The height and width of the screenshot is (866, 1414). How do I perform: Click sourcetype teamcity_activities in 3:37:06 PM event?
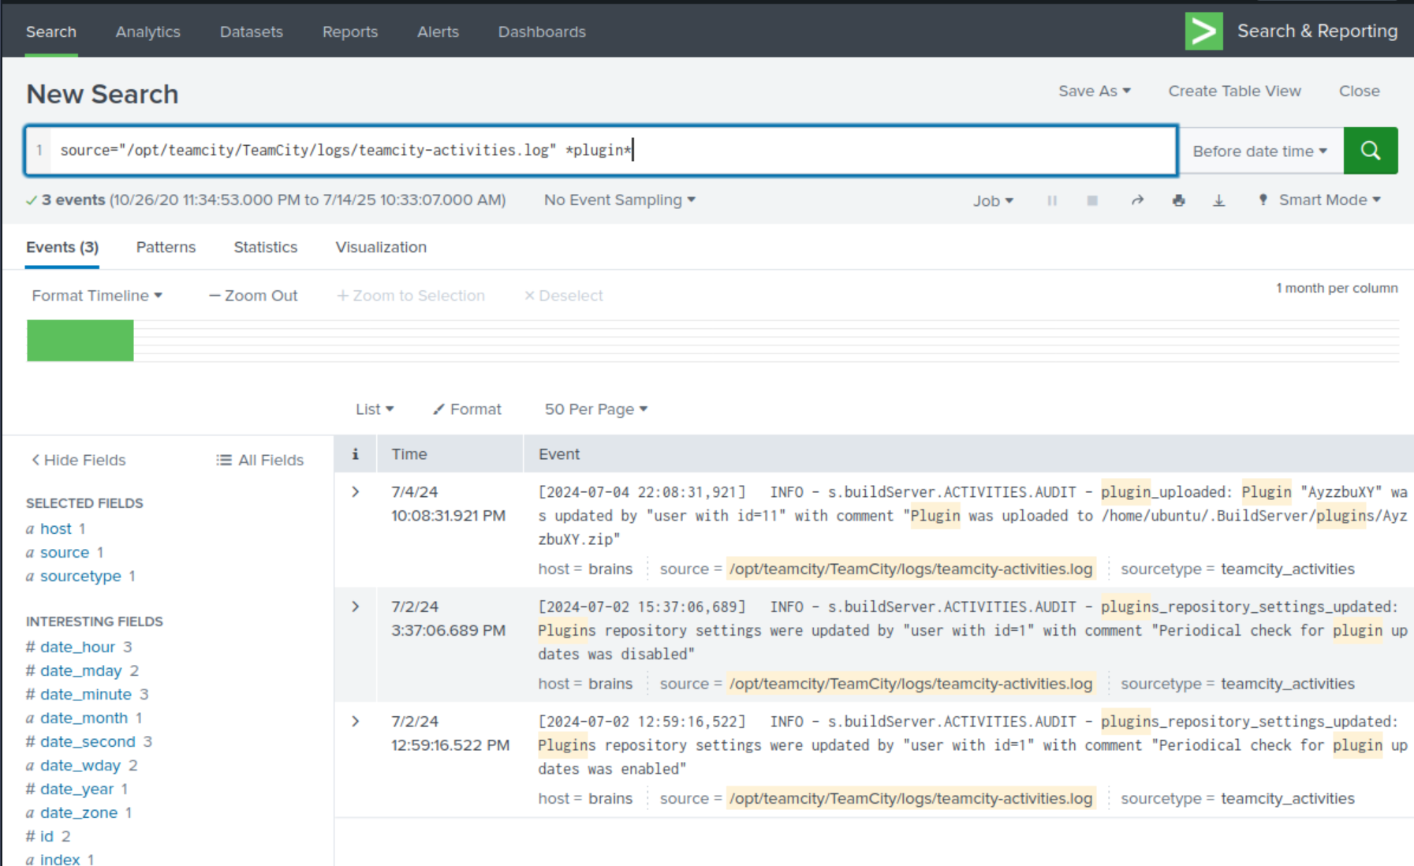1287,684
